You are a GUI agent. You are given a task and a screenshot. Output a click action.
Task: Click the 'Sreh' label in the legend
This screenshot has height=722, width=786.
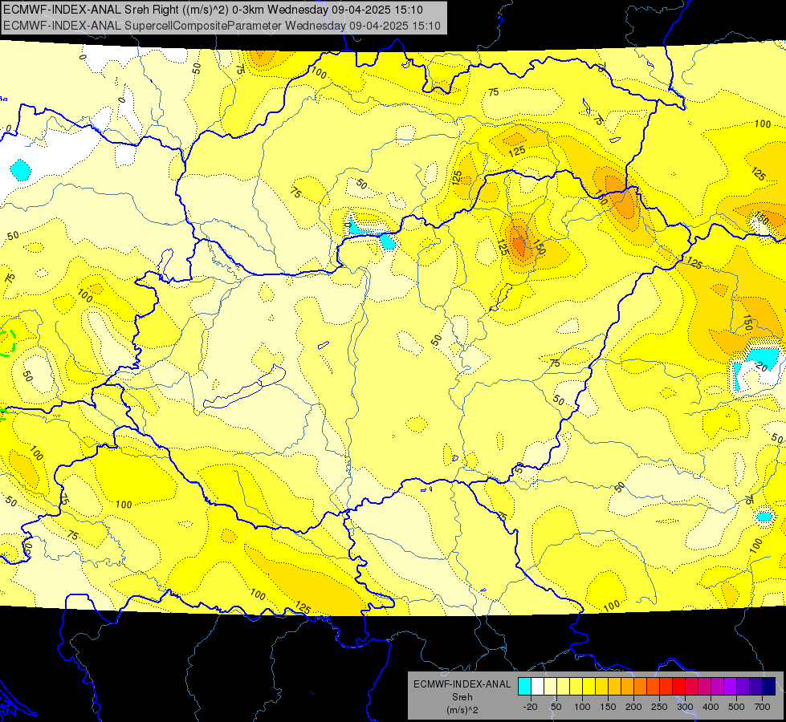click(462, 697)
